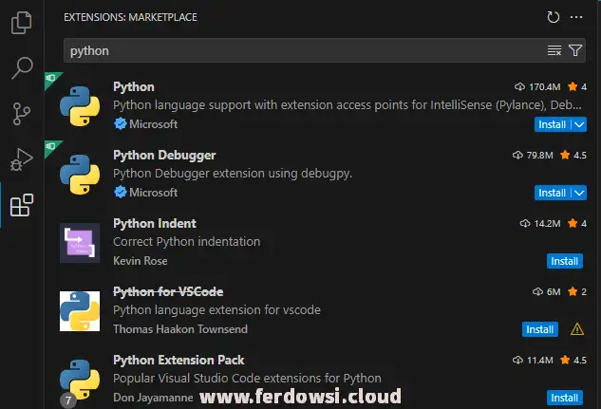
Task: Click the Python Indent extension icon
Action: point(80,243)
